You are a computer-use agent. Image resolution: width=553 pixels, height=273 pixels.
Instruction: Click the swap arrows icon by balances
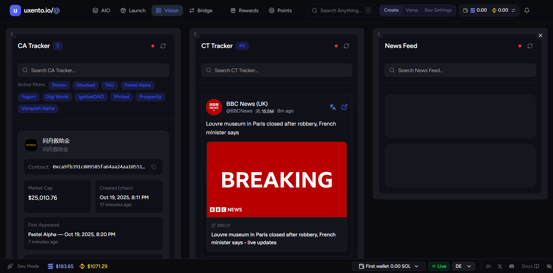[x=513, y=10]
